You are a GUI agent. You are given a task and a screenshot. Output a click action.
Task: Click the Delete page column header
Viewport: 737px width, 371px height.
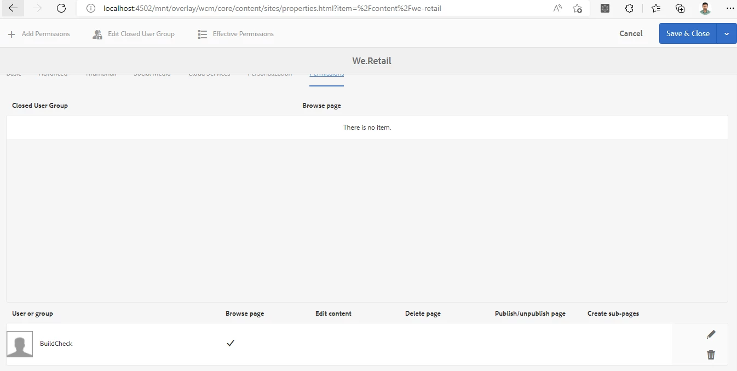pos(423,314)
